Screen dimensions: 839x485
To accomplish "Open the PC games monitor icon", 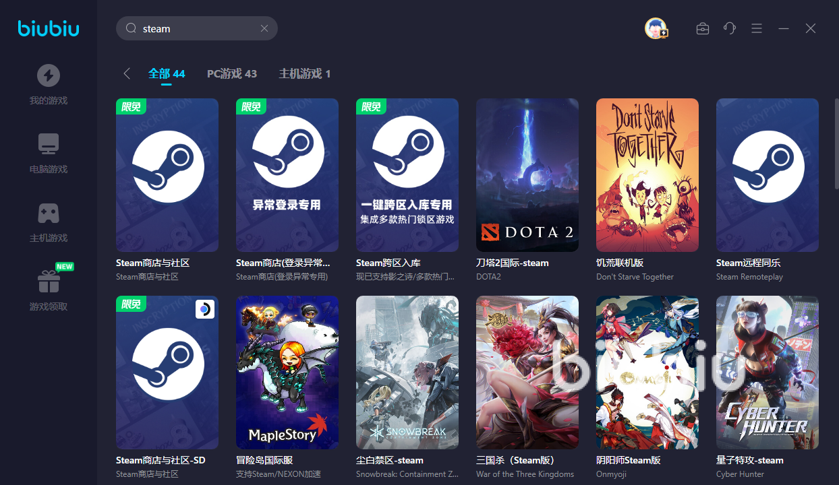I will (x=48, y=144).
